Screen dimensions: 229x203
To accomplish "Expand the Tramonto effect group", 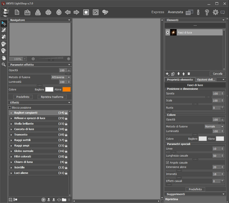I will [11, 135].
